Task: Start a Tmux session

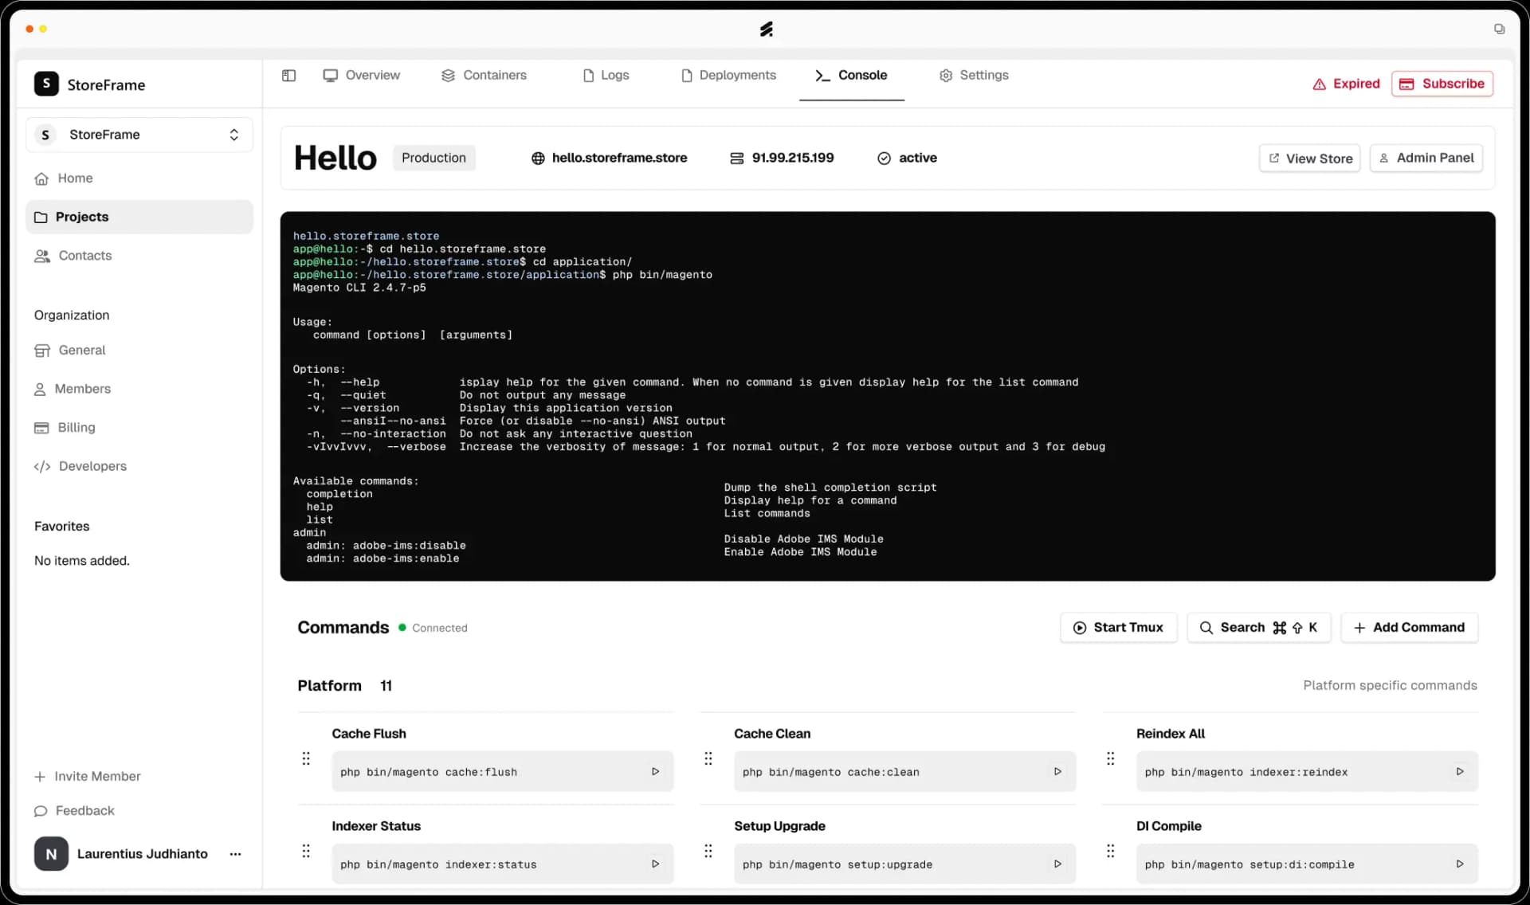Action: (1119, 627)
